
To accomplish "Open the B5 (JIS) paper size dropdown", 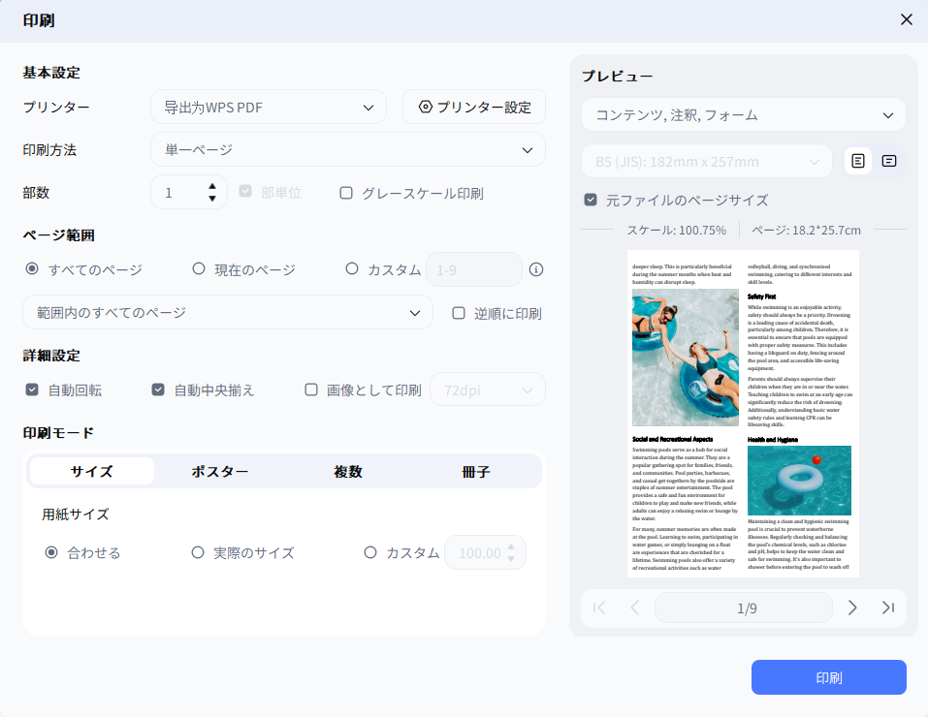I will [707, 161].
